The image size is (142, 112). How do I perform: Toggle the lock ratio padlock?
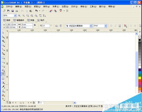pos(35,25)
